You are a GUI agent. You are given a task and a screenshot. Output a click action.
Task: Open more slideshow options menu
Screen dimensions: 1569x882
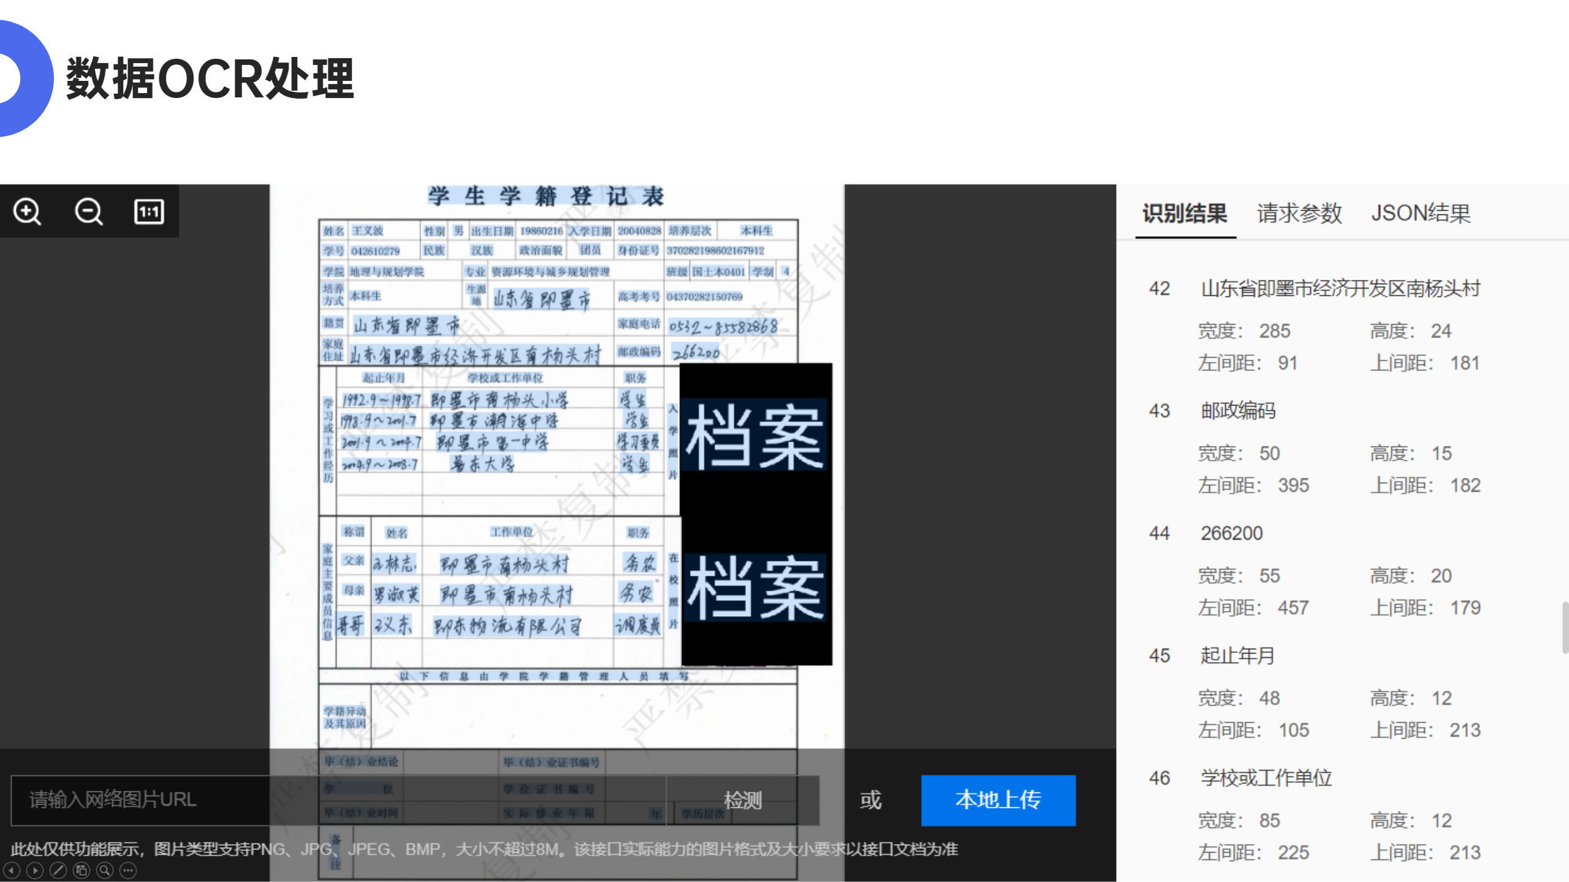point(128,870)
